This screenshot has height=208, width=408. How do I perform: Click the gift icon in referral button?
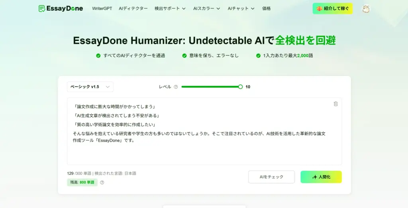[319, 9]
